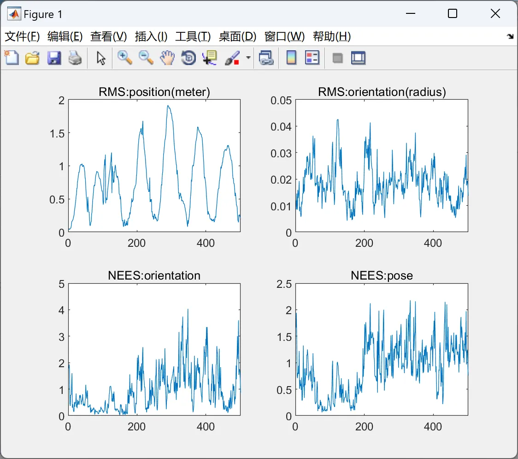Screen dimensions: 518x459
Task: Click the New Figure toolbar icon
Action: point(12,58)
